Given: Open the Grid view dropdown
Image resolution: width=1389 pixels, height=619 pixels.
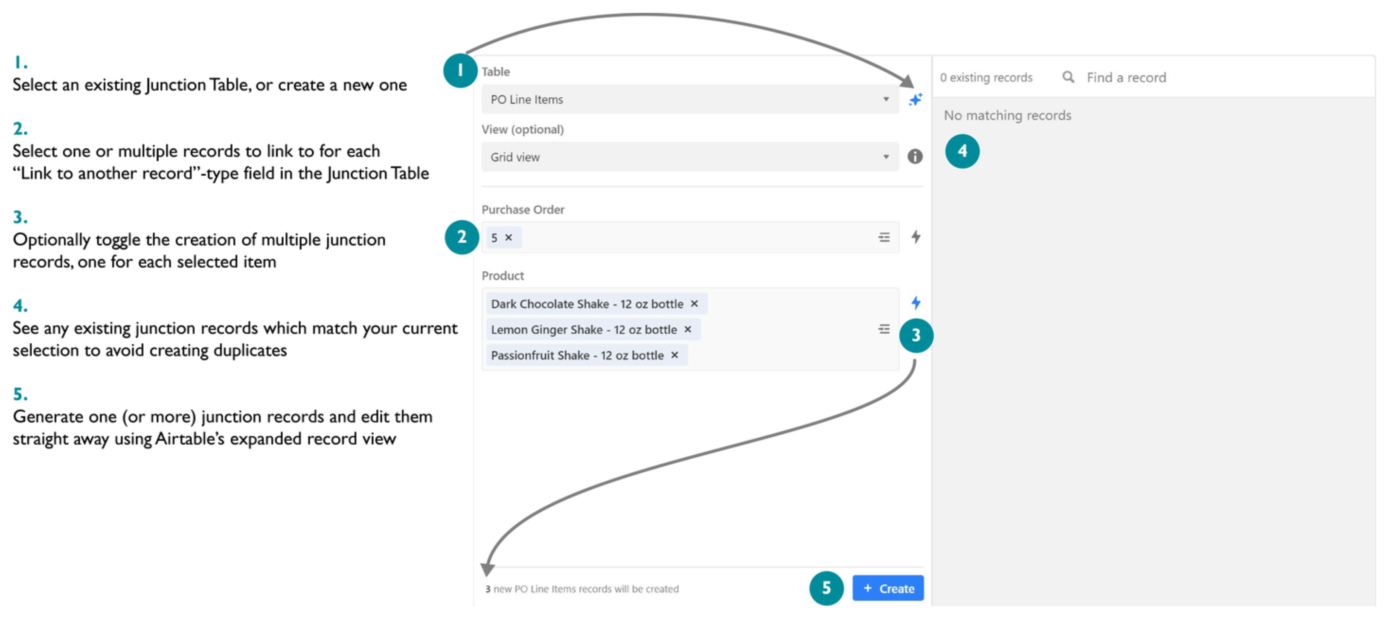Looking at the screenshot, I should [690, 157].
